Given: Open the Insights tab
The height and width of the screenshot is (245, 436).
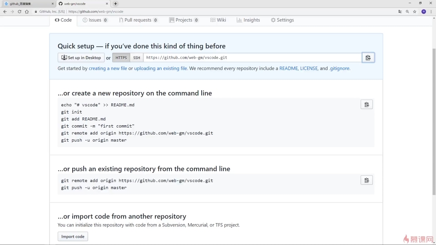Looking at the screenshot, I should [x=248, y=20].
